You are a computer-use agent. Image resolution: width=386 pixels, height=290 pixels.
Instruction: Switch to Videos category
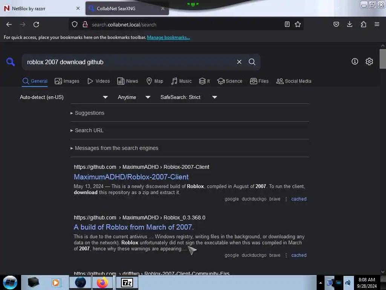coord(98,81)
